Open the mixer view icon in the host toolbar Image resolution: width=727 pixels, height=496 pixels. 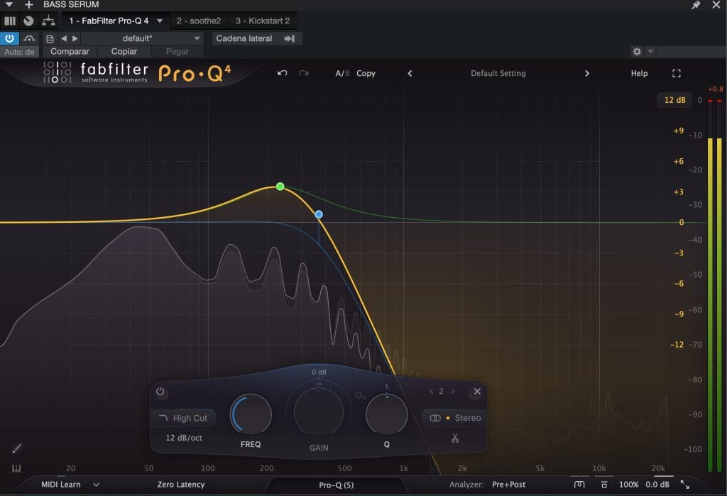point(10,21)
